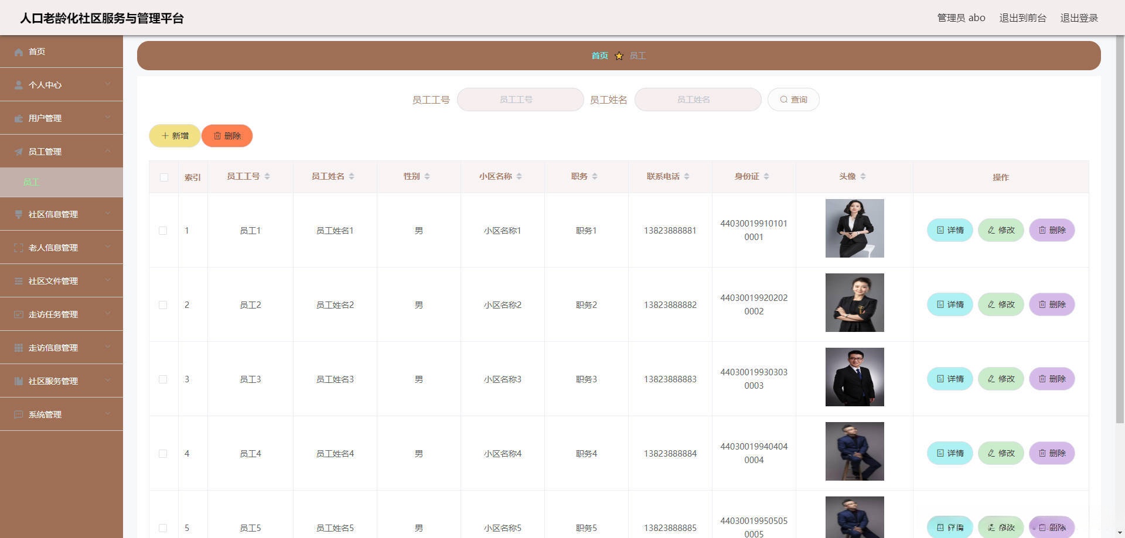Click 管理员 abo account label

tap(961, 18)
